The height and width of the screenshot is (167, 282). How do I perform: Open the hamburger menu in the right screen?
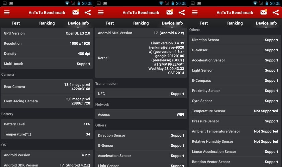pos(195,13)
